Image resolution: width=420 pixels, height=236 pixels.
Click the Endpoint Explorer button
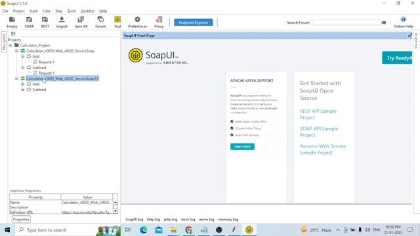point(194,22)
